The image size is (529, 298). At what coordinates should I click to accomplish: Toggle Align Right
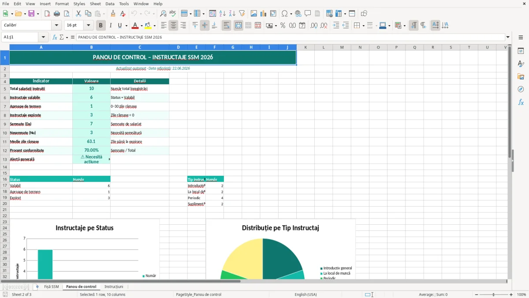(x=183, y=26)
